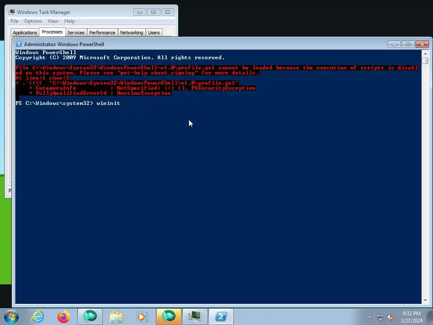433x325 pixels.
Task: Click the first 'Windows PowerShell' console line
Action: pos(46,52)
